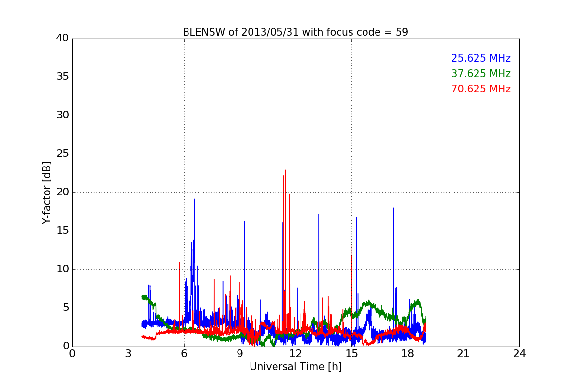Select the green 37.625 MHz legend label

pyautogui.click(x=481, y=74)
